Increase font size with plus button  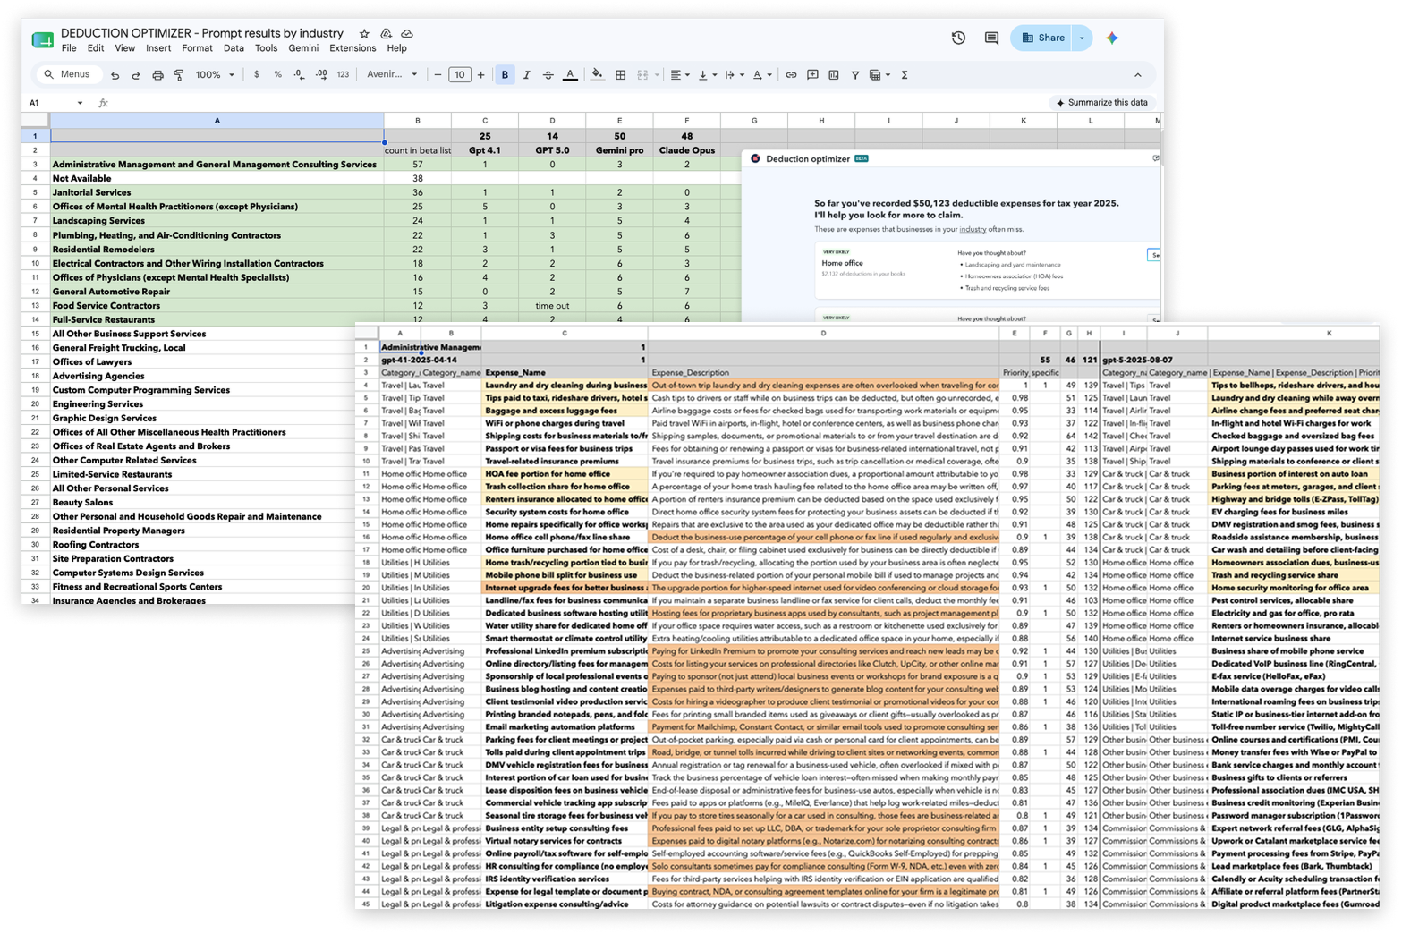coord(481,75)
